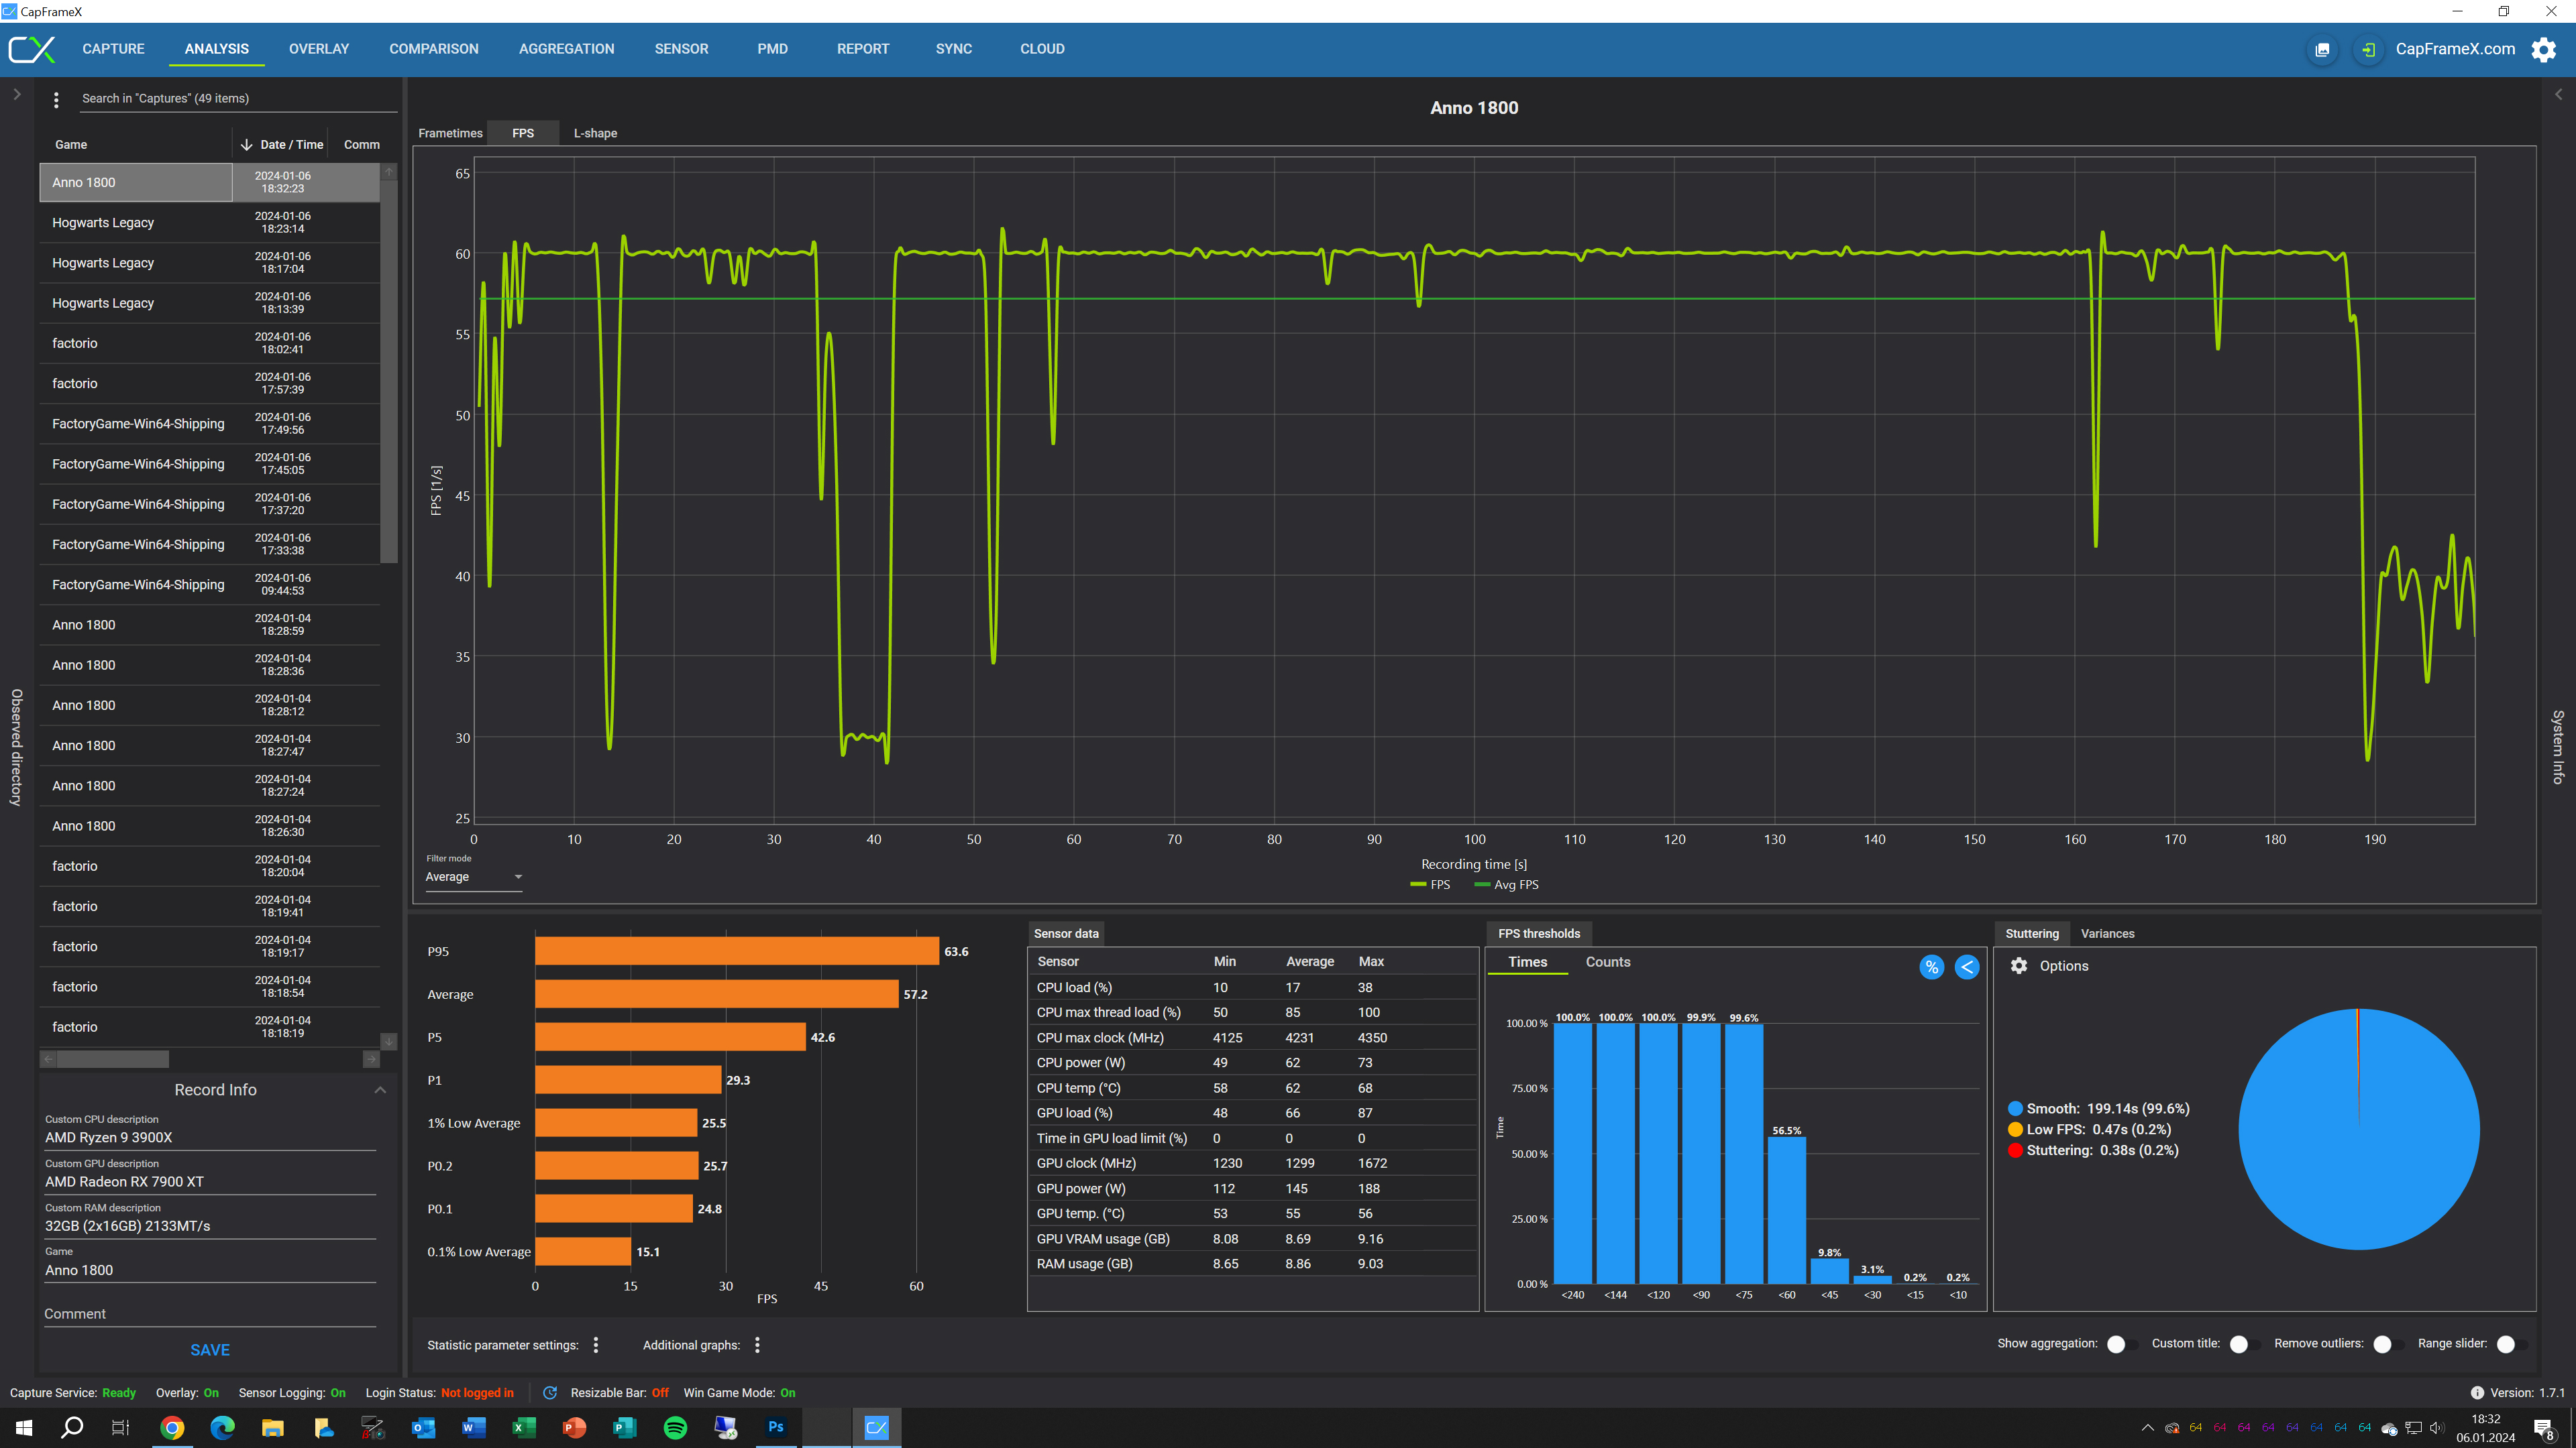Open the three-dot menu beside search box
Screen dimensions: 2576x1448
click(x=56, y=99)
